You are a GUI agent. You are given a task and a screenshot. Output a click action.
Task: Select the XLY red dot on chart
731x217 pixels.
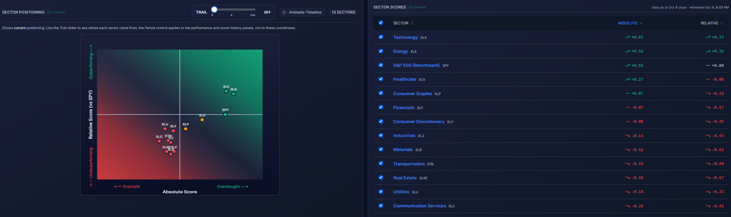click(x=173, y=130)
